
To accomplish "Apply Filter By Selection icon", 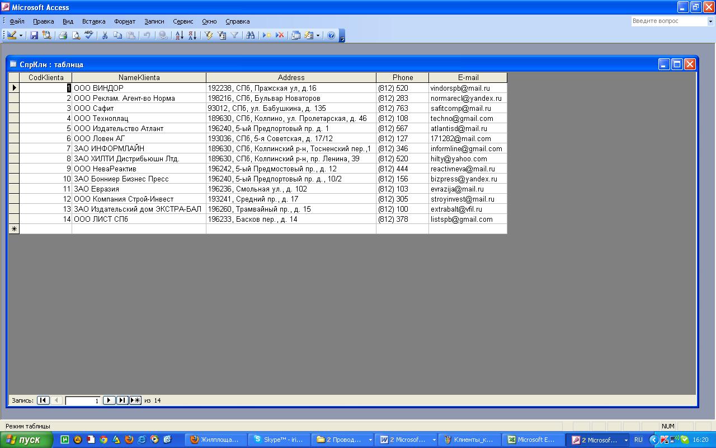I will (x=209, y=35).
